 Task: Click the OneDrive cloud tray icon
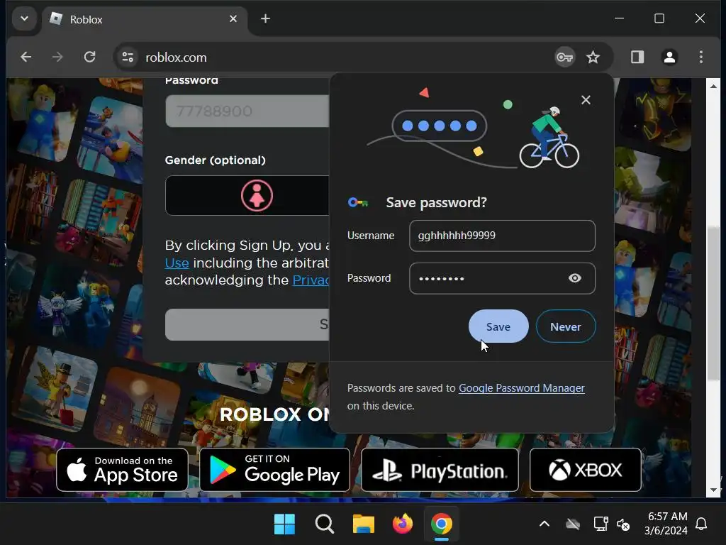point(573,524)
